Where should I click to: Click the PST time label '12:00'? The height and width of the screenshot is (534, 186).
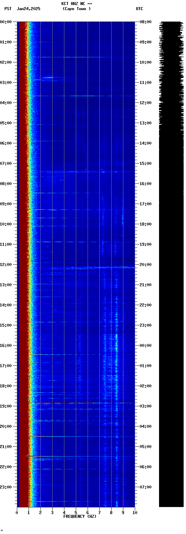point(6,265)
